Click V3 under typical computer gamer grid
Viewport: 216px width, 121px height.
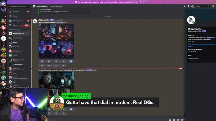point(56,65)
